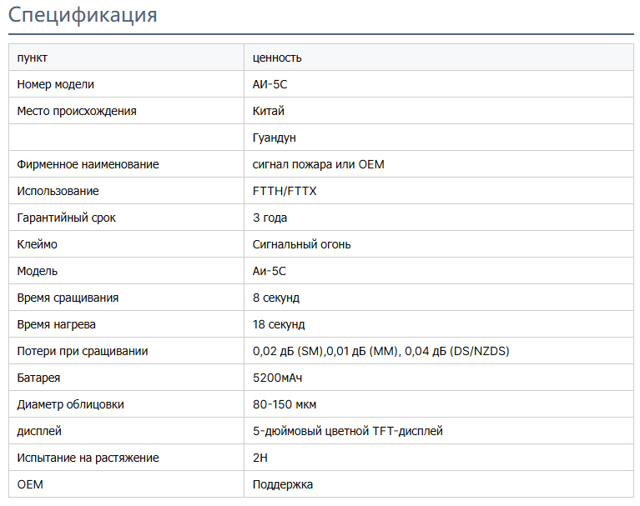Click the '3 года' value
640x506 pixels.
270,218
